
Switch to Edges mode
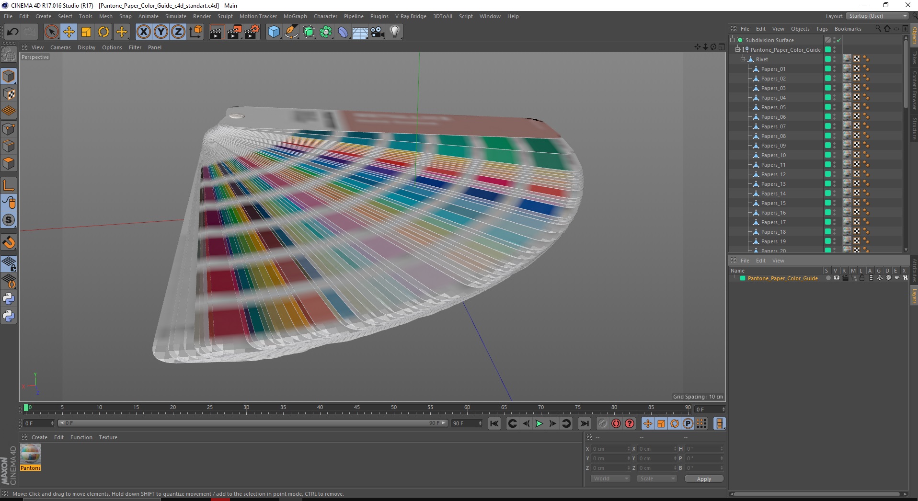tap(9, 146)
